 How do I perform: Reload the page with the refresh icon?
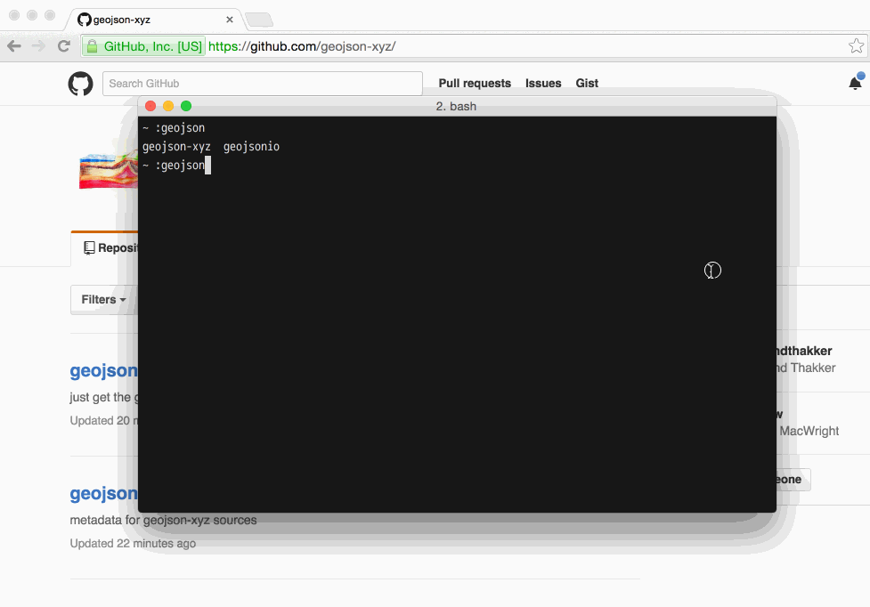[x=64, y=46]
